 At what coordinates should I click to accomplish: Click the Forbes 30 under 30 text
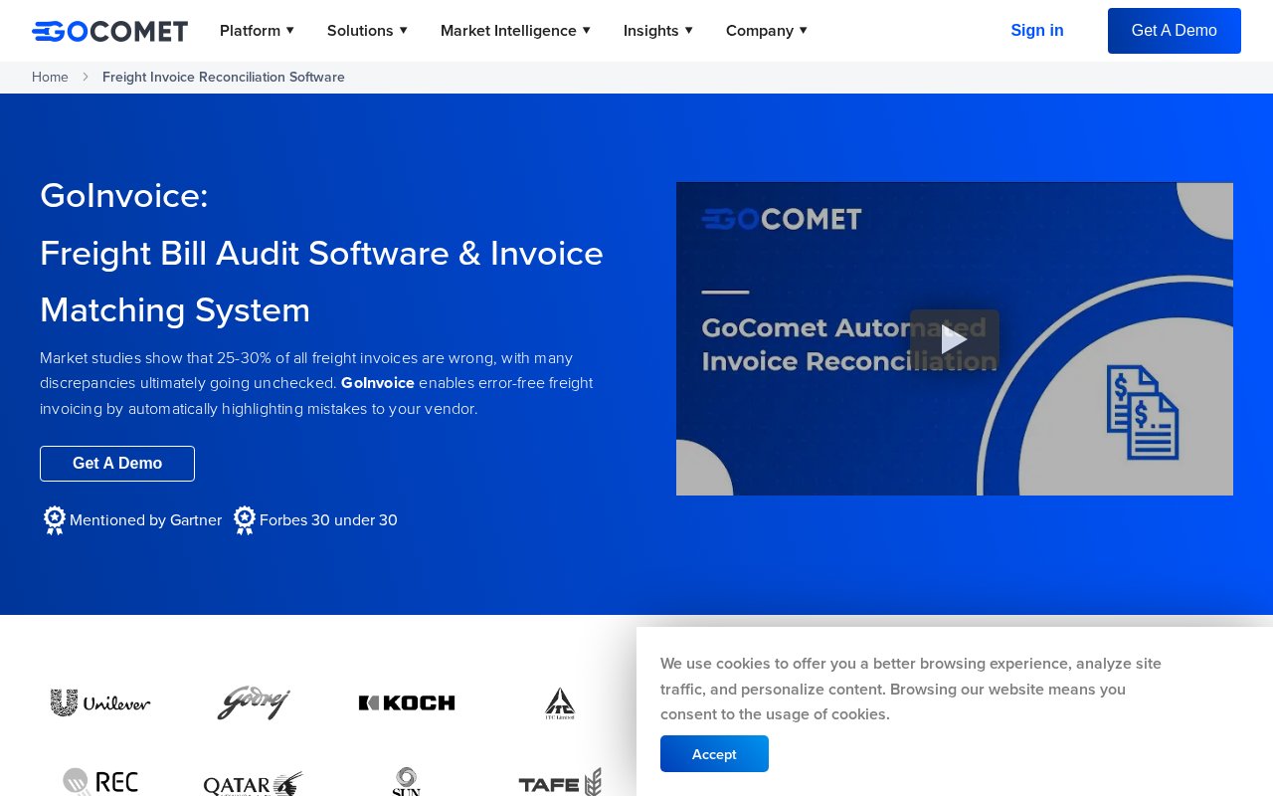click(328, 520)
